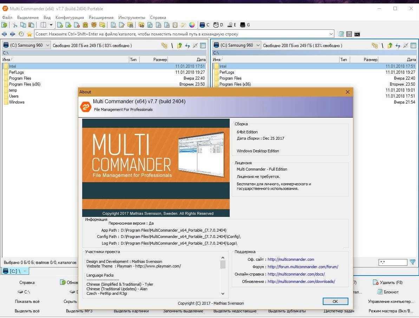Click the Блокнот button
The width and height of the screenshot is (419, 318).
coord(388,292)
